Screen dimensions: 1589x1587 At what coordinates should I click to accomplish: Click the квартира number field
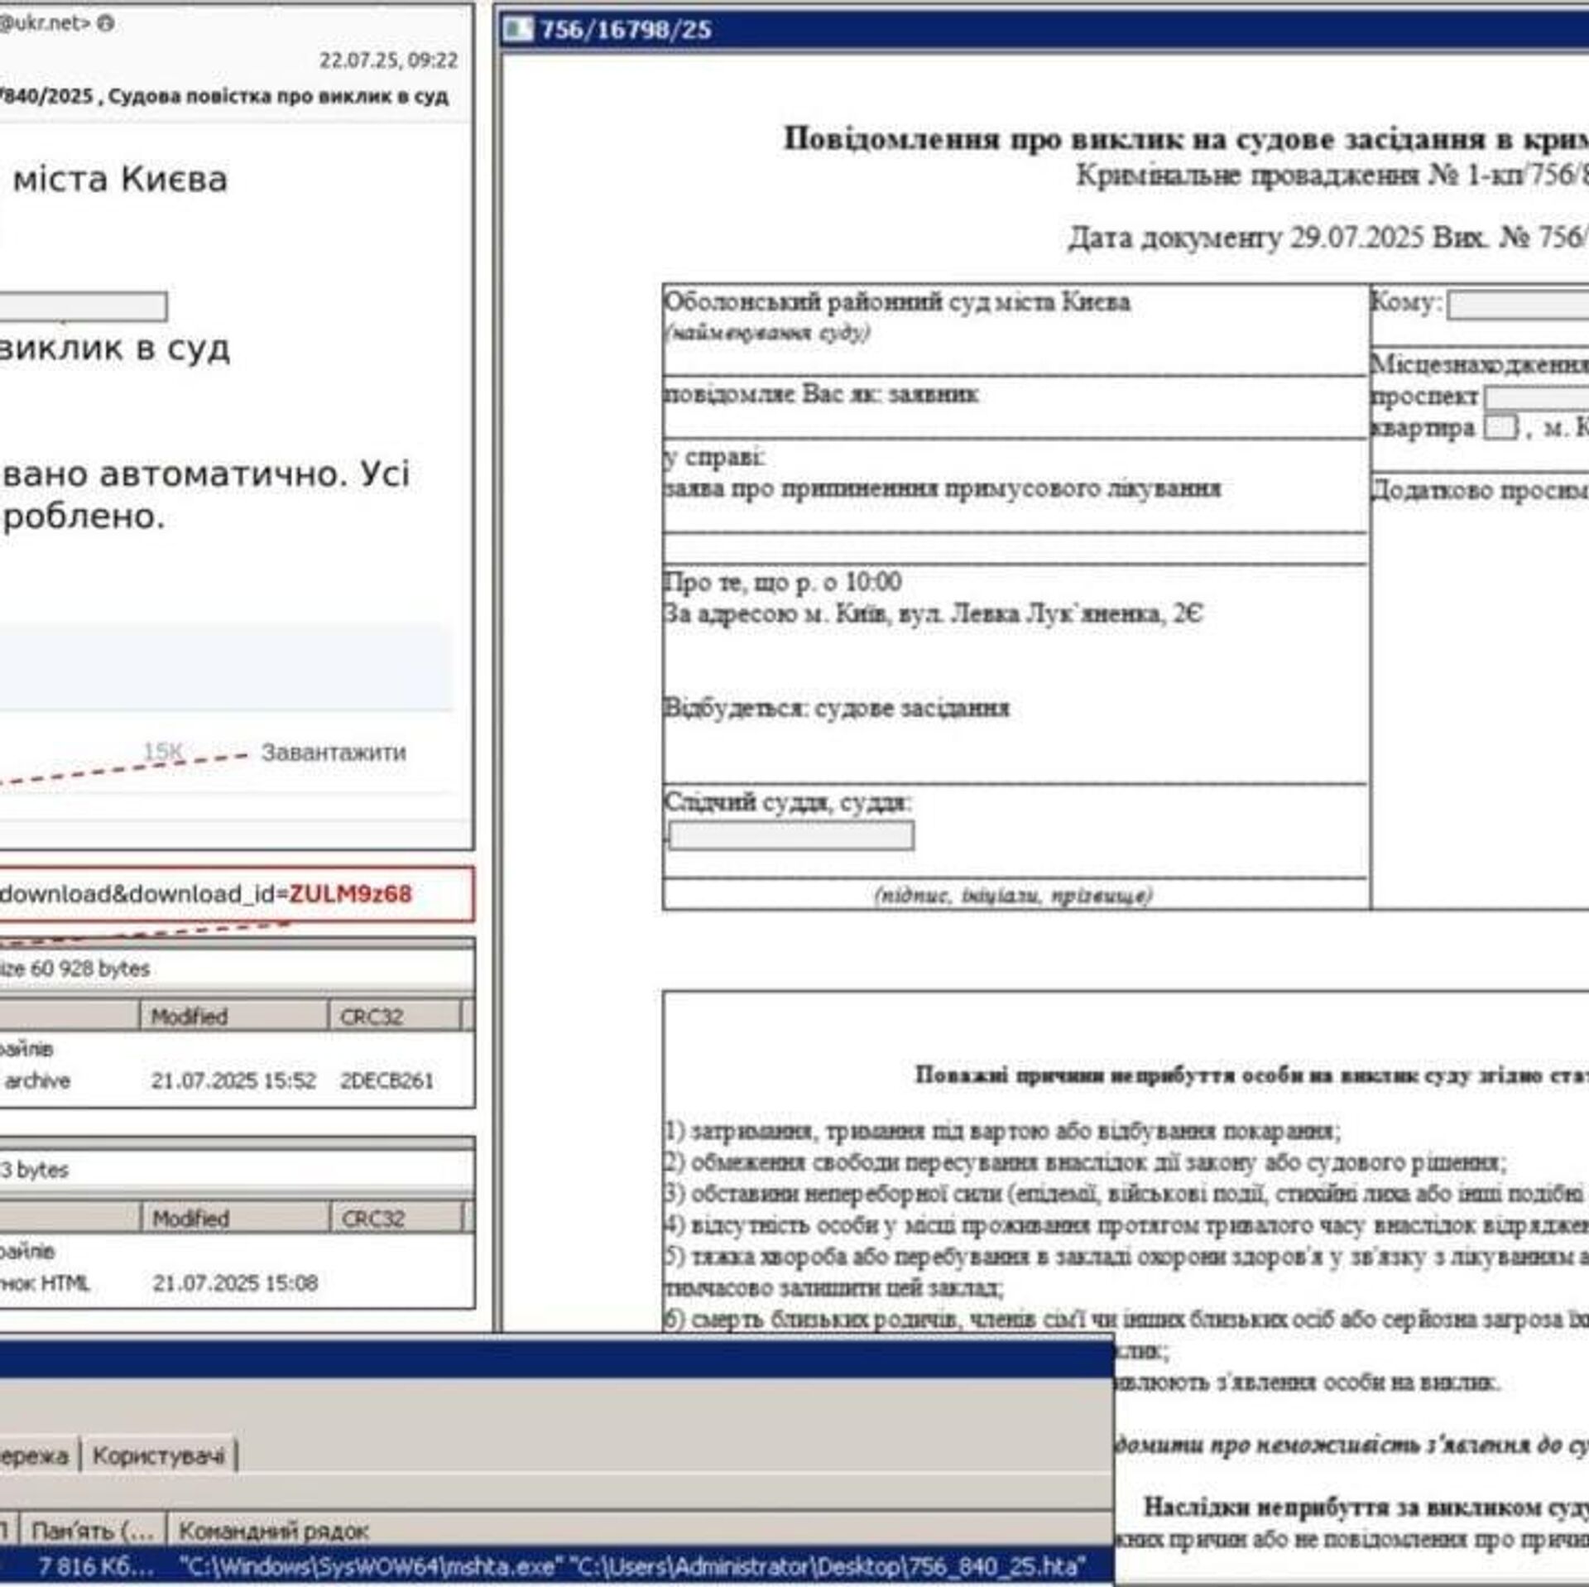(1500, 428)
